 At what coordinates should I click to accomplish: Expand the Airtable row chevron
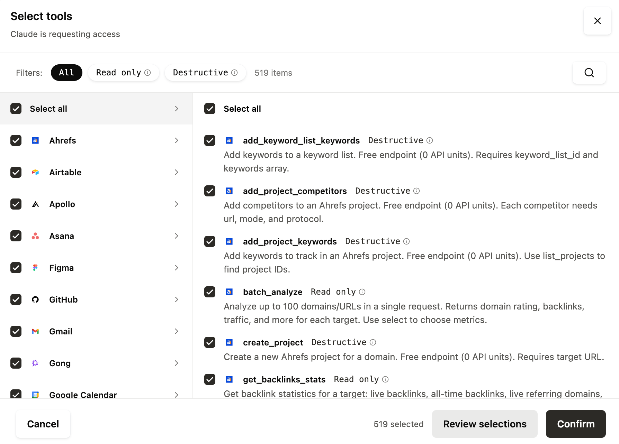pyautogui.click(x=177, y=172)
